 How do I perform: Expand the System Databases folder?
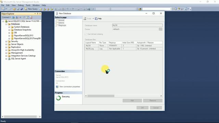click(9, 27)
